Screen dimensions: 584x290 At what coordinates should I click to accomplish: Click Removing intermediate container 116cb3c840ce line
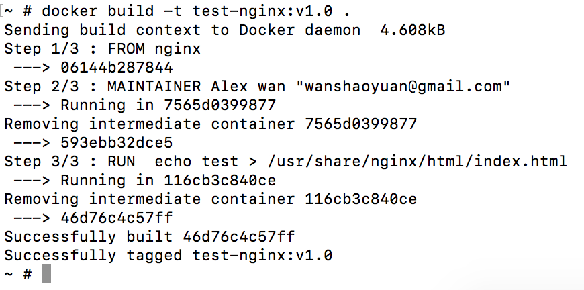pyautogui.click(x=210, y=199)
